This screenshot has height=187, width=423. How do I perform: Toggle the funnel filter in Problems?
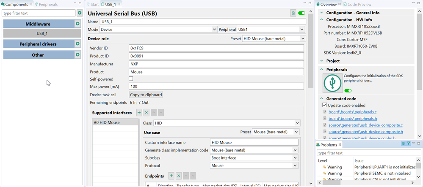409,144
